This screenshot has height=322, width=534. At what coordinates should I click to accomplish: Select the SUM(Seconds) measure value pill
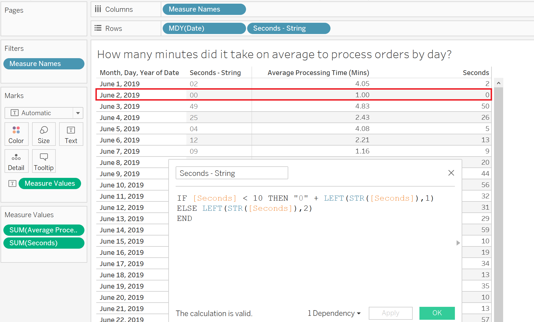click(x=44, y=243)
